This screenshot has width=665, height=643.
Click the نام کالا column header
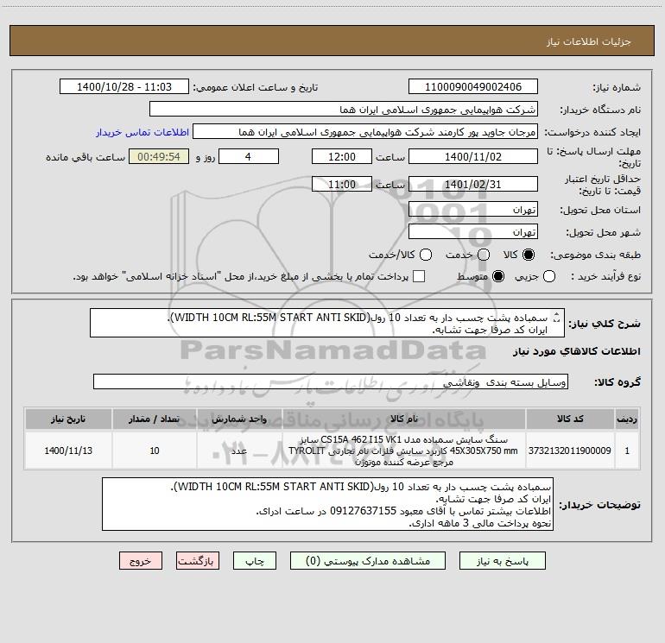tap(404, 419)
